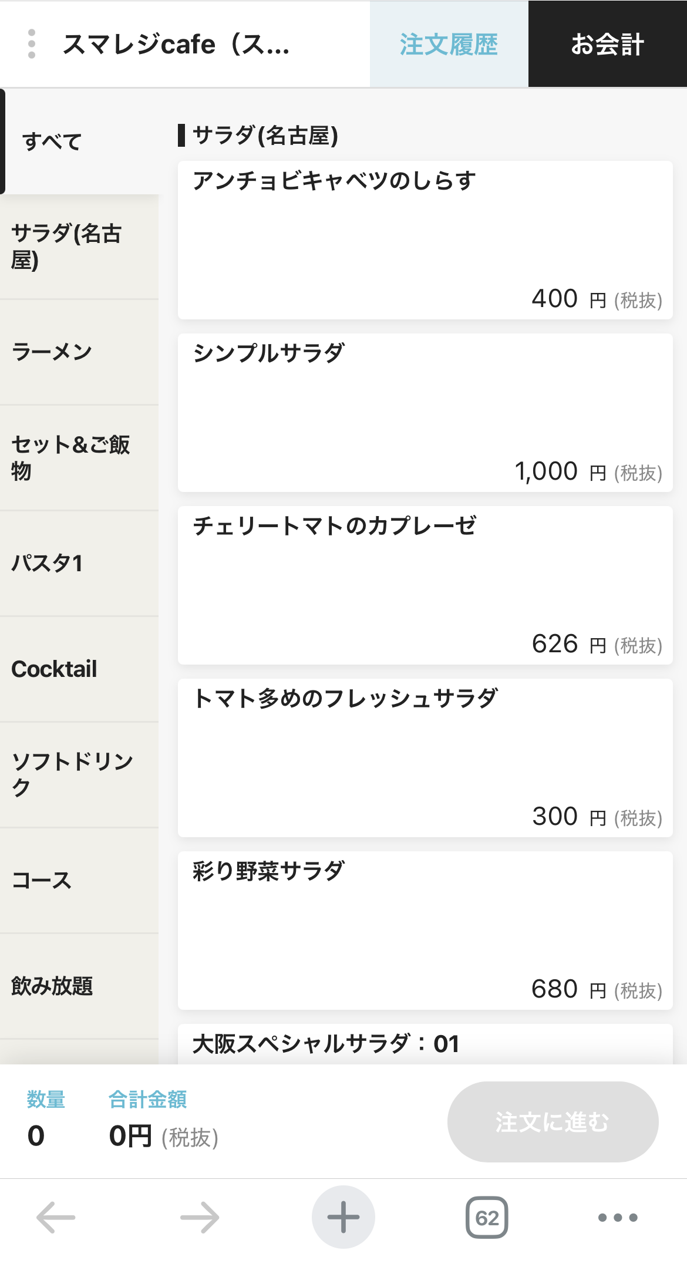The width and height of the screenshot is (687, 1274).
Task: Open ソフトドリンク category
Action: coord(79,774)
